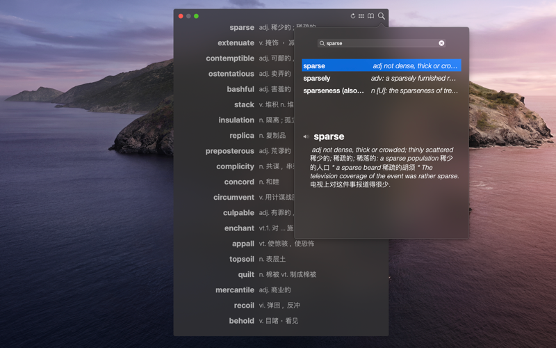556x348 pixels.
Task: Select the word circumvent
Action: click(x=234, y=197)
